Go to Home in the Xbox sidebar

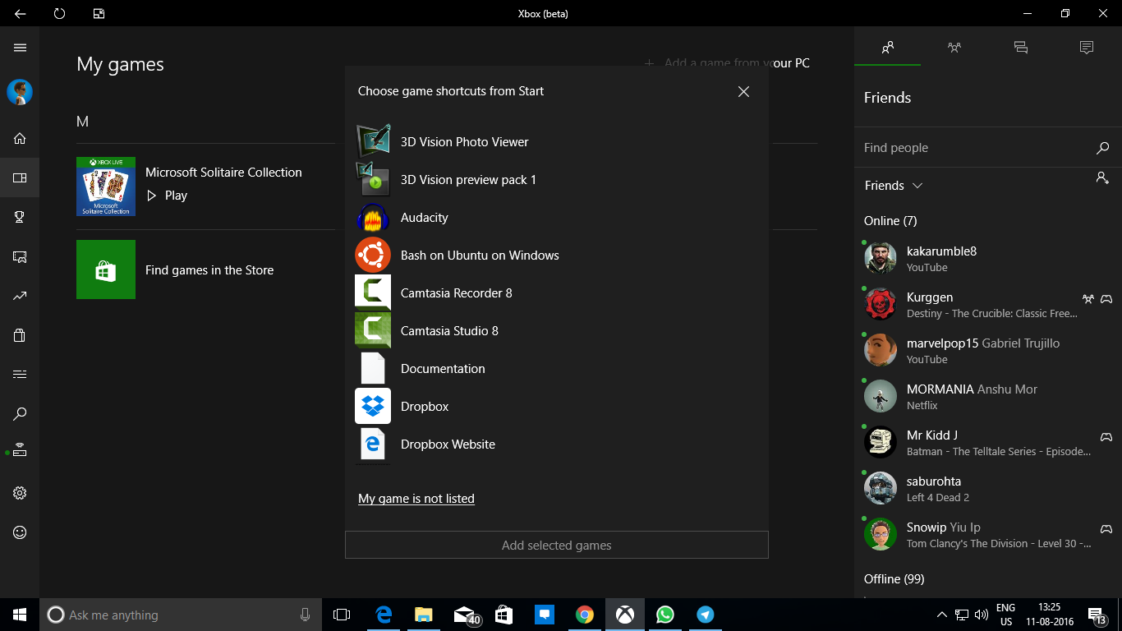(20, 138)
